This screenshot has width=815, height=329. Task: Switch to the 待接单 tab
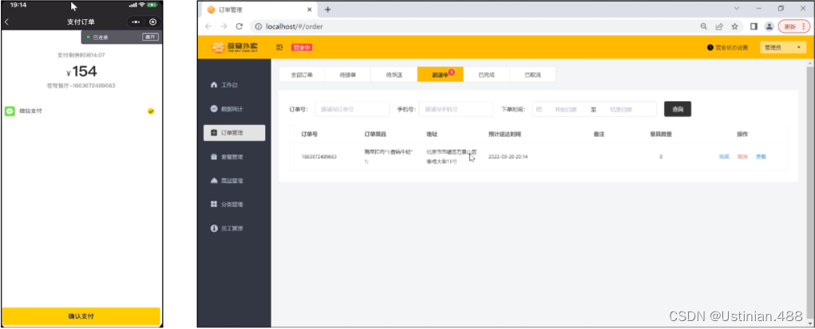[348, 75]
